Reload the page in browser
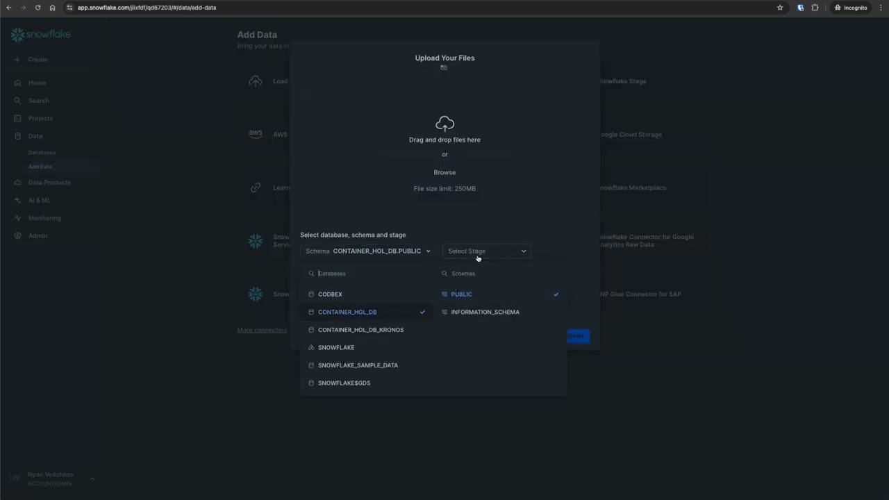889x500 pixels. tap(38, 8)
